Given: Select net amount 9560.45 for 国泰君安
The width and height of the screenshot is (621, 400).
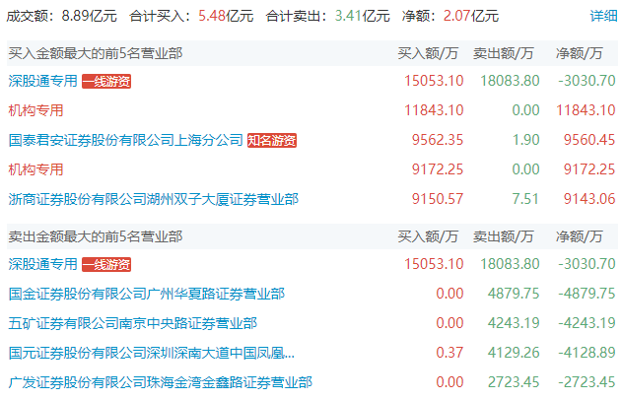Looking at the screenshot, I should tap(589, 140).
